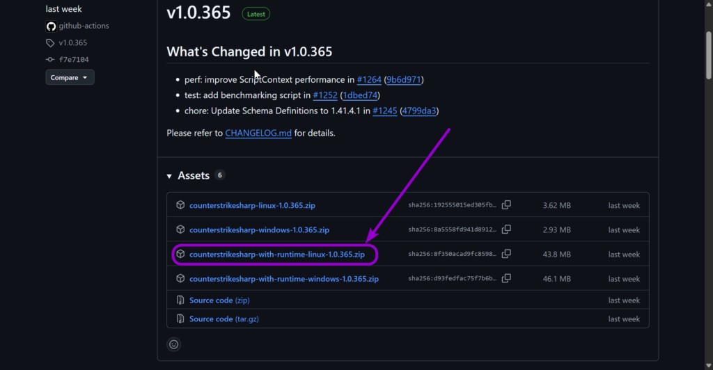Click the sha256:192555015ed305fb hash text
713x370 pixels.
(x=452, y=204)
